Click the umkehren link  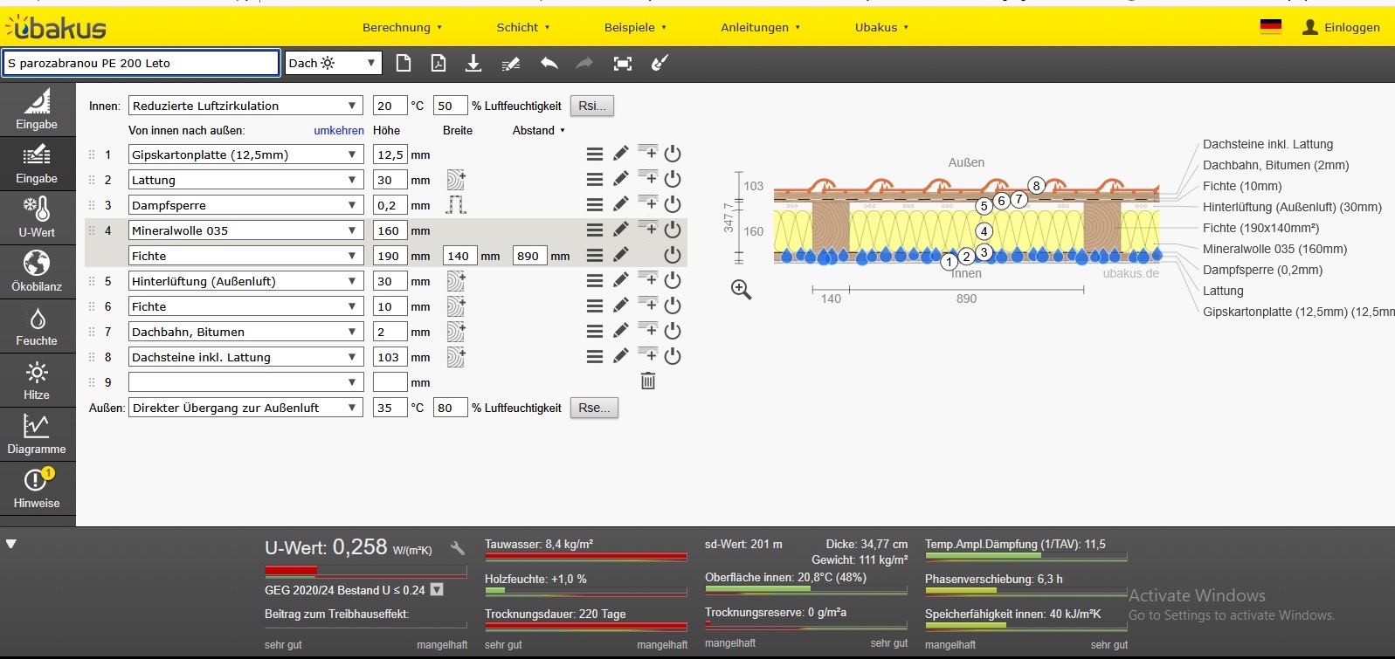pyautogui.click(x=339, y=130)
